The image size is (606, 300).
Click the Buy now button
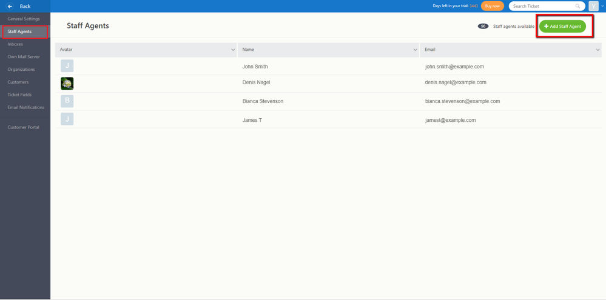tap(493, 6)
